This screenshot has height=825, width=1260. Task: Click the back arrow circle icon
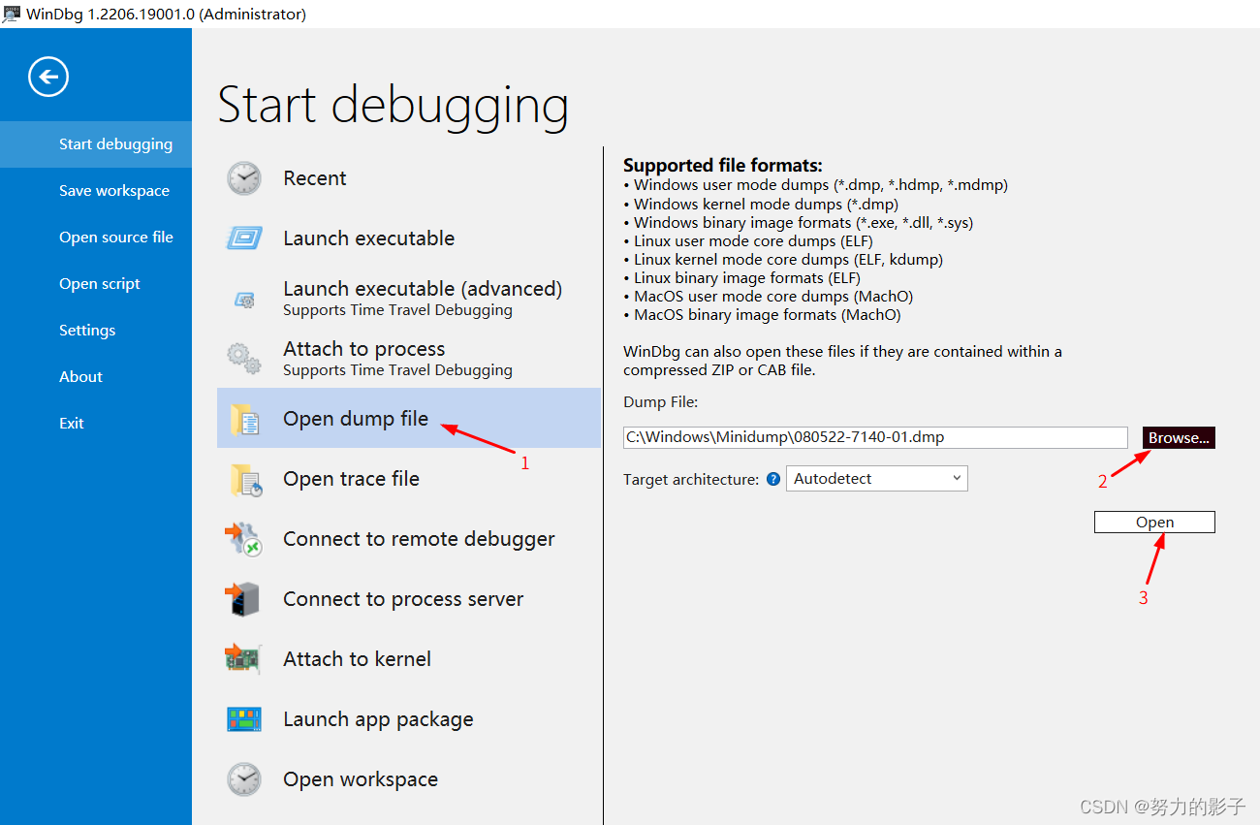[48, 77]
